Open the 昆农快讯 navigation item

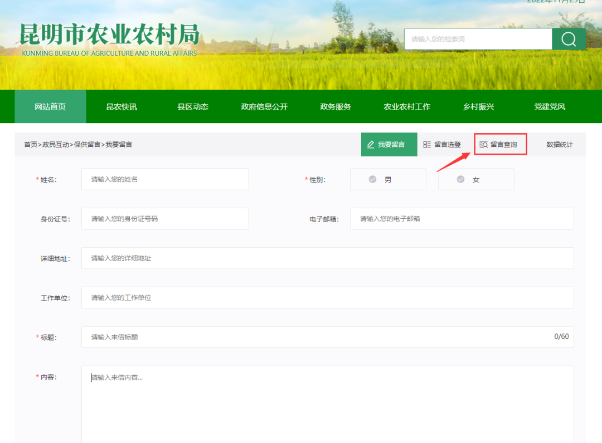122,106
